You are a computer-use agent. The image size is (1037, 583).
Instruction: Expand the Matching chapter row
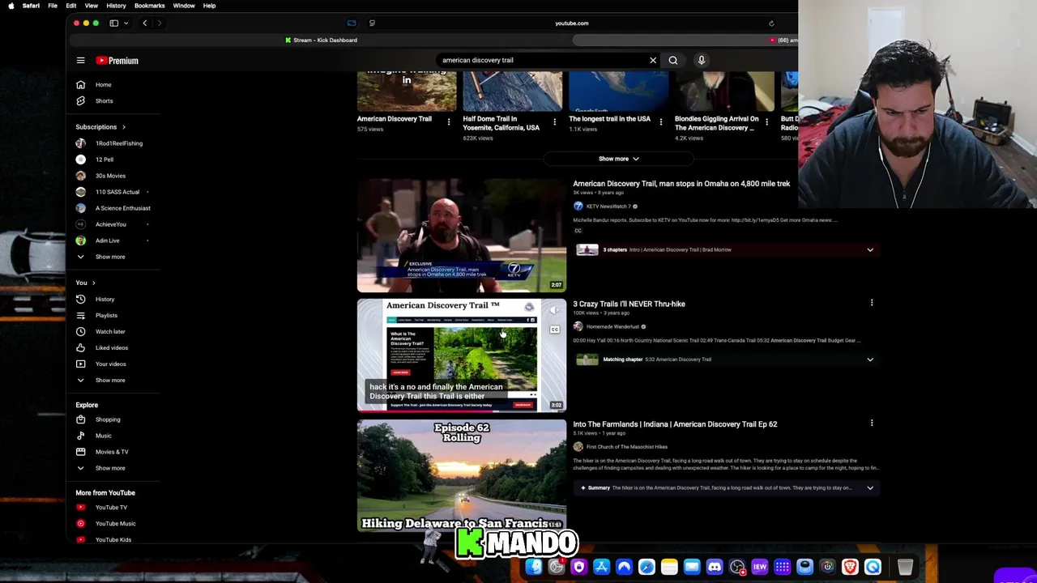point(725,360)
